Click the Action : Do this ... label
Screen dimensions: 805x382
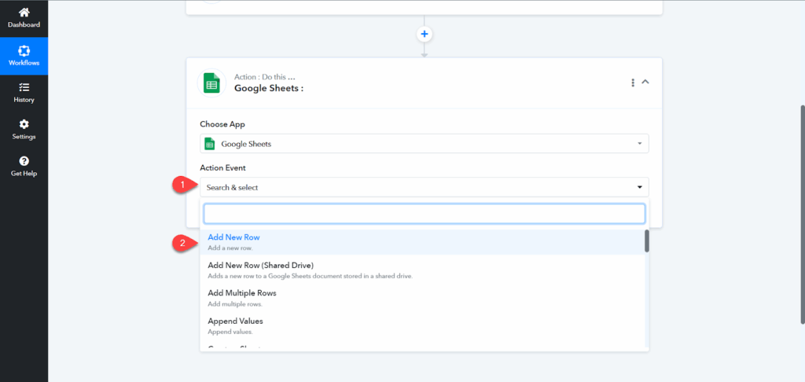pos(265,77)
